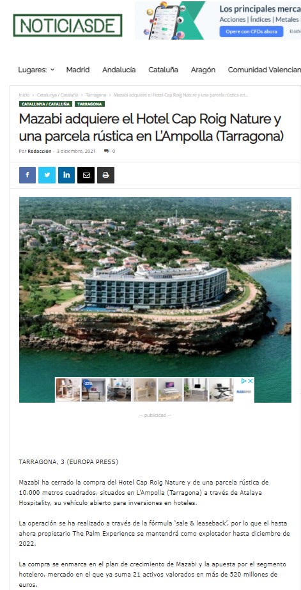The width and height of the screenshot is (301, 590).
Task: Share article on LinkedIn
Action: point(66,175)
